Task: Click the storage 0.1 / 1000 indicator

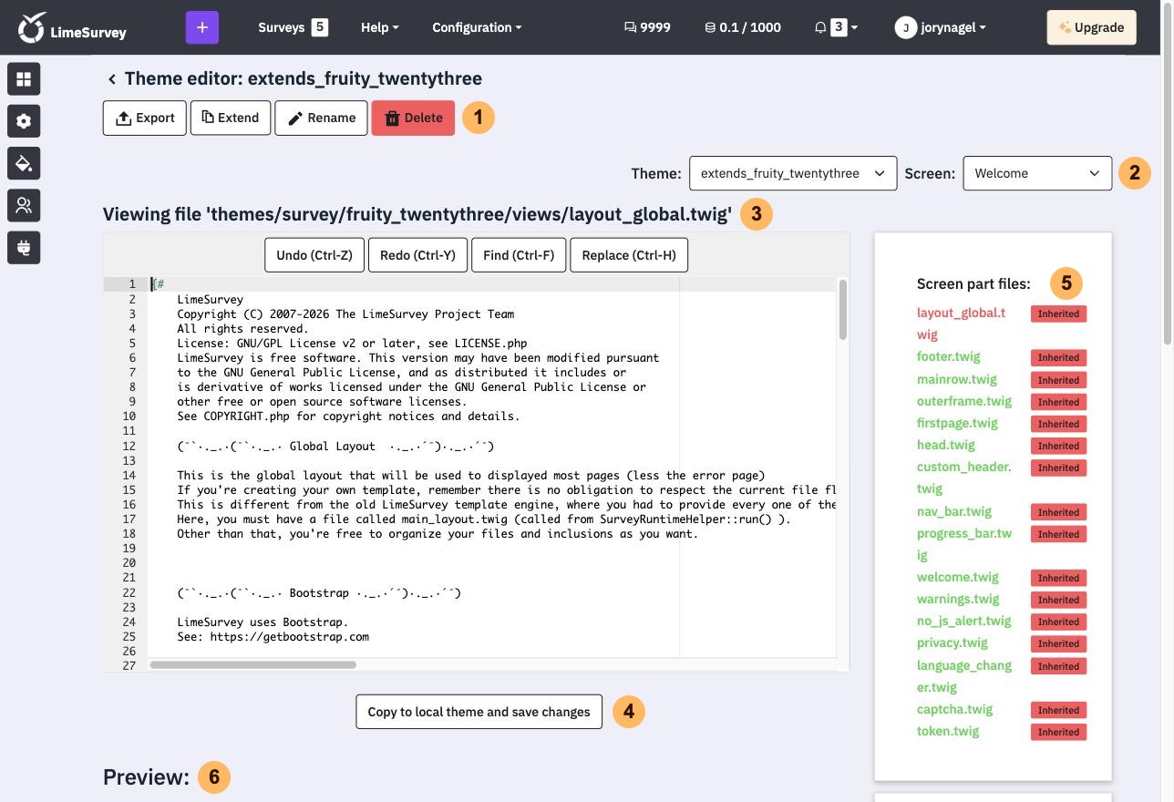Action: (x=743, y=27)
